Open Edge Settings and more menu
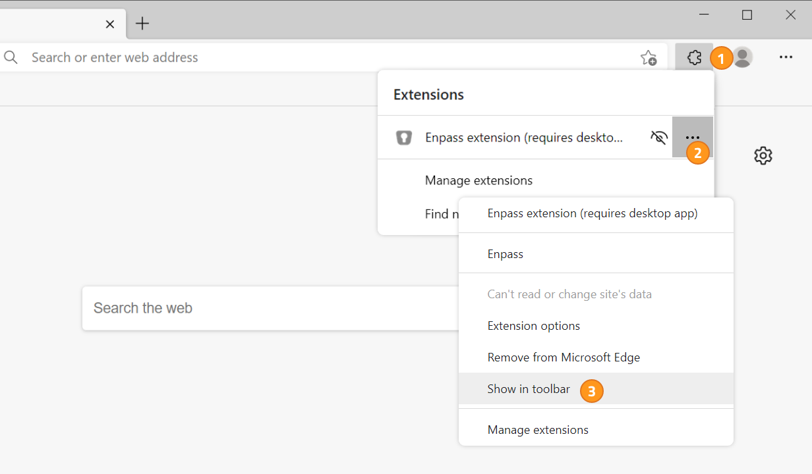Image resolution: width=812 pixels, height=474 pixels. pos(786,57)
